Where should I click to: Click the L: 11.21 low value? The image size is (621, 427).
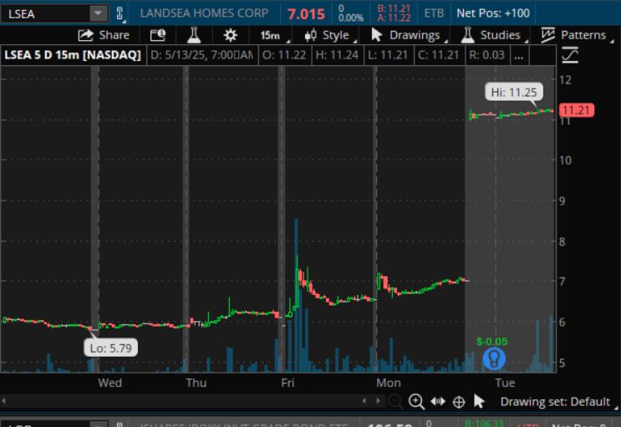pos(388,55)
